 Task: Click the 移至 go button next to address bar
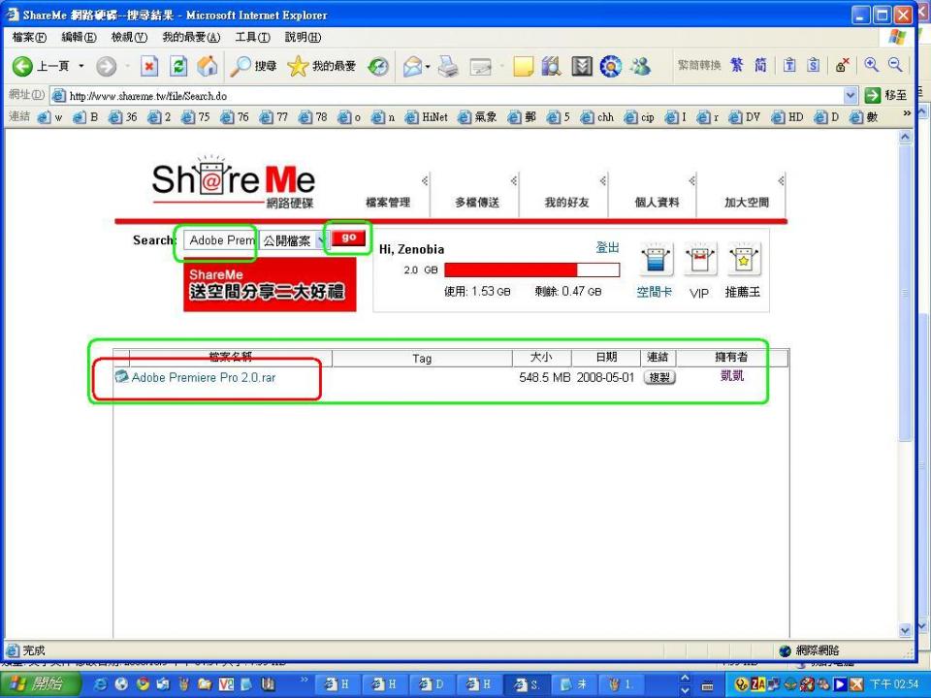pos(886,95)
